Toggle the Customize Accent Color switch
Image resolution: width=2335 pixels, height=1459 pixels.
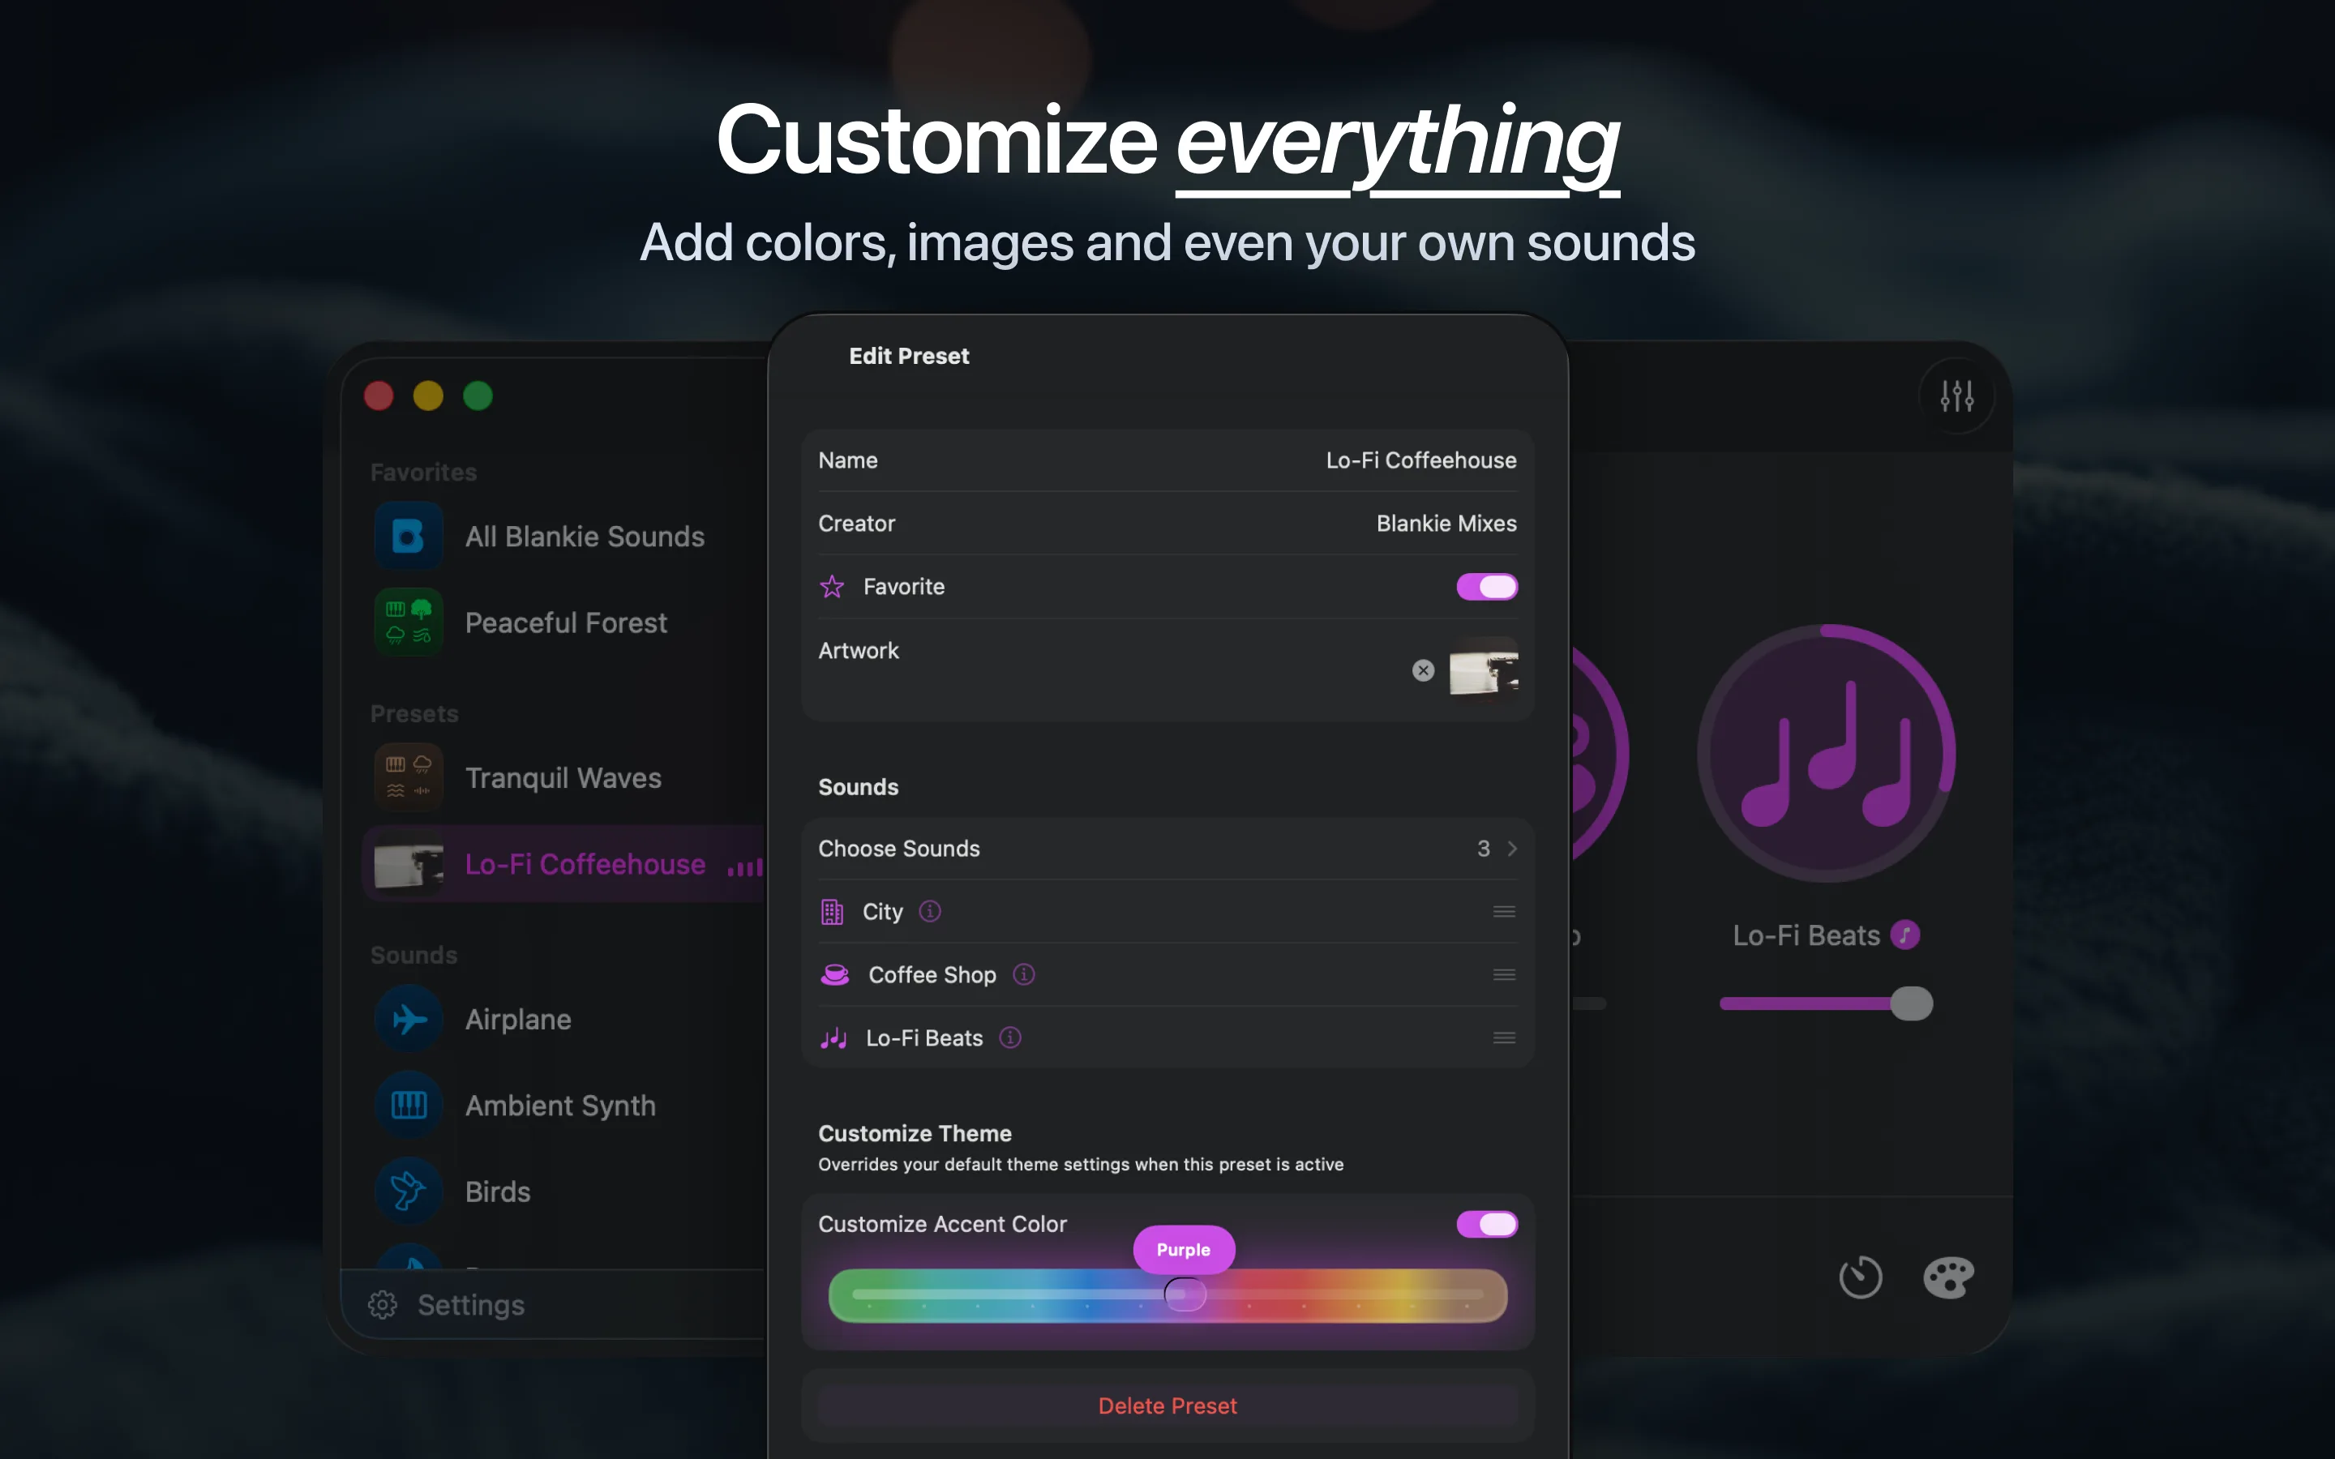pos(1487,1225)
